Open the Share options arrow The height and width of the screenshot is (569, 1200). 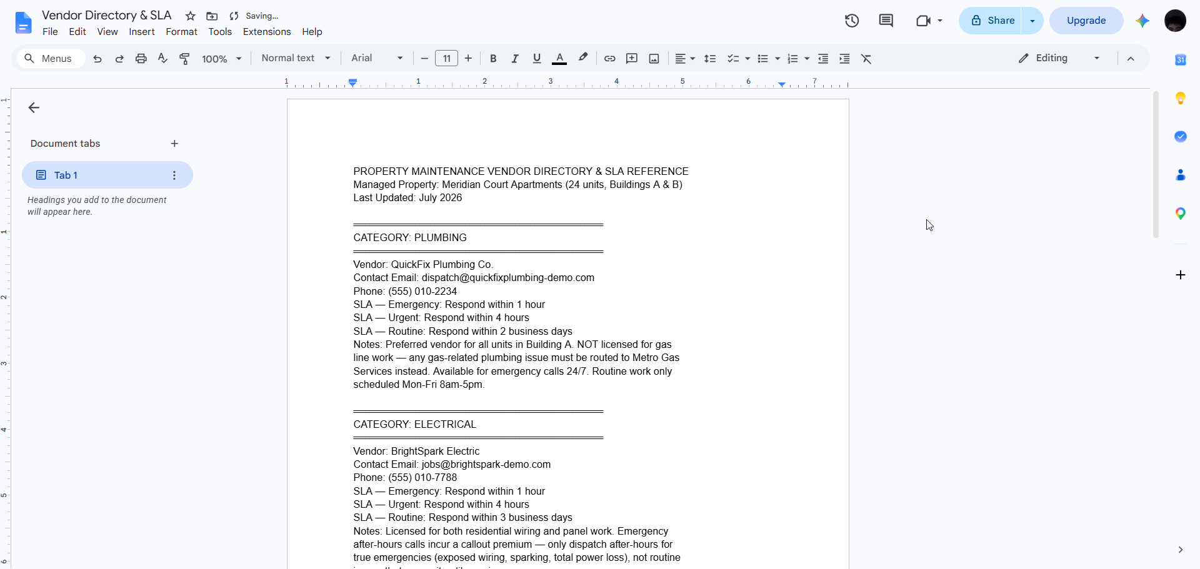[x=1032, y=21]
